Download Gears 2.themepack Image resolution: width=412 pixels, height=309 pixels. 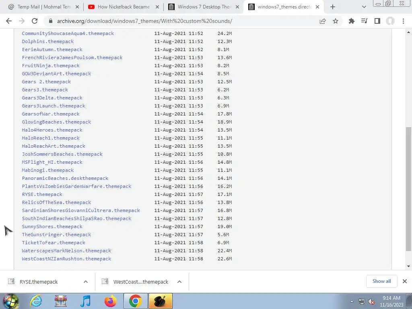pos(46,82)
